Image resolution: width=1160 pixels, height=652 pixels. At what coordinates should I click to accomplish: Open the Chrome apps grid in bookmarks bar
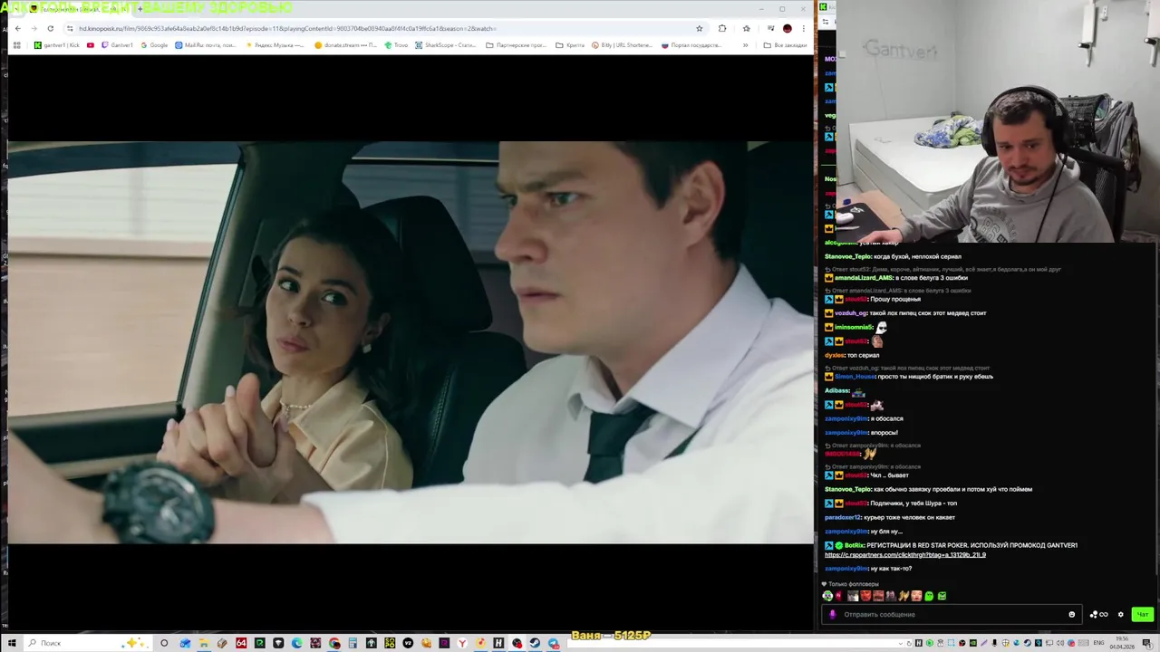16,44
